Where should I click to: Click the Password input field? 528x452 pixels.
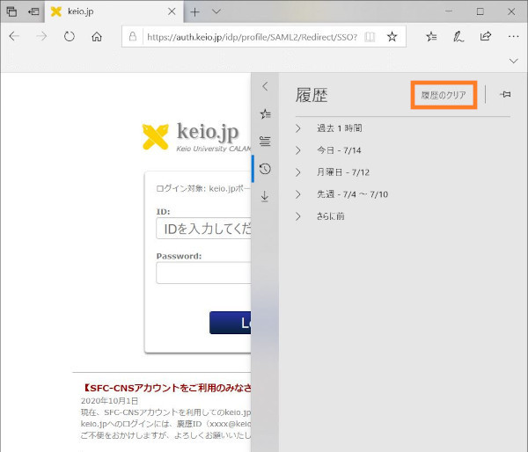203,273
